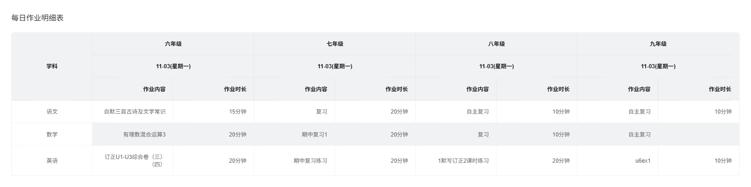Screen dimensions: 751x187
Task: Click the 作业时长 header under 九年级
Action: (720, 89)
